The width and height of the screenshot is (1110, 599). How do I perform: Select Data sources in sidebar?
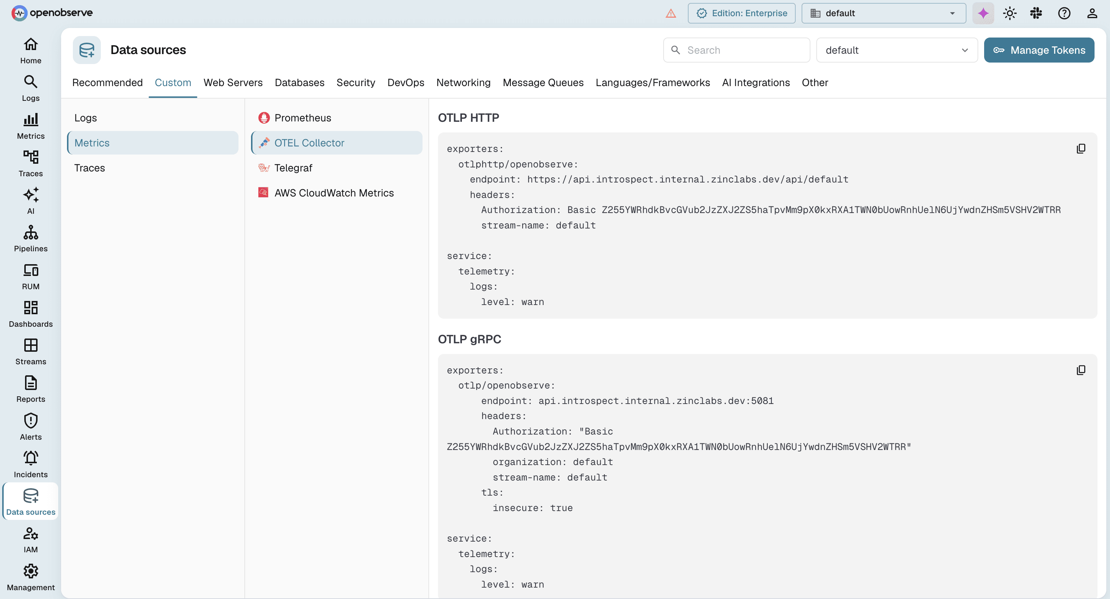click(x=31, y=502)
